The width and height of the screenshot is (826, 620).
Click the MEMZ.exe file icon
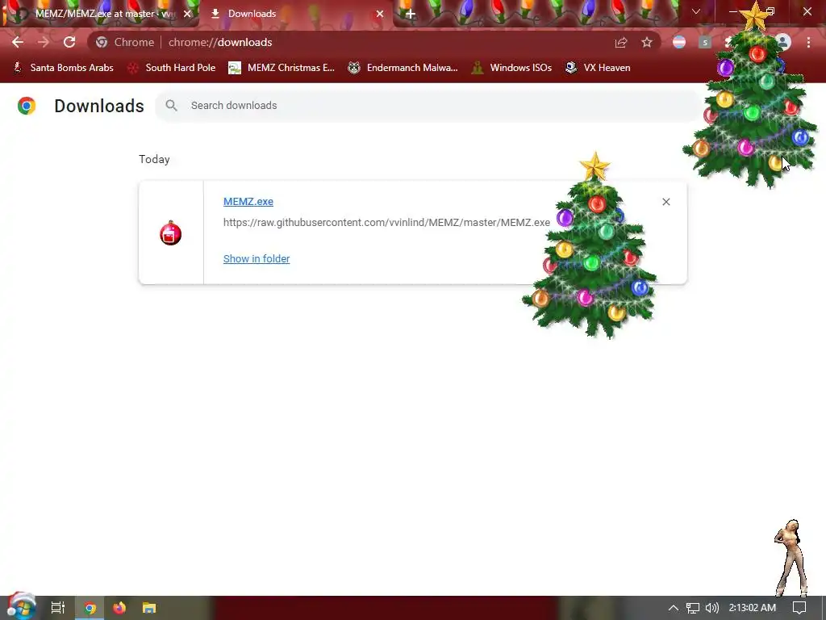(x=171, y=233)
